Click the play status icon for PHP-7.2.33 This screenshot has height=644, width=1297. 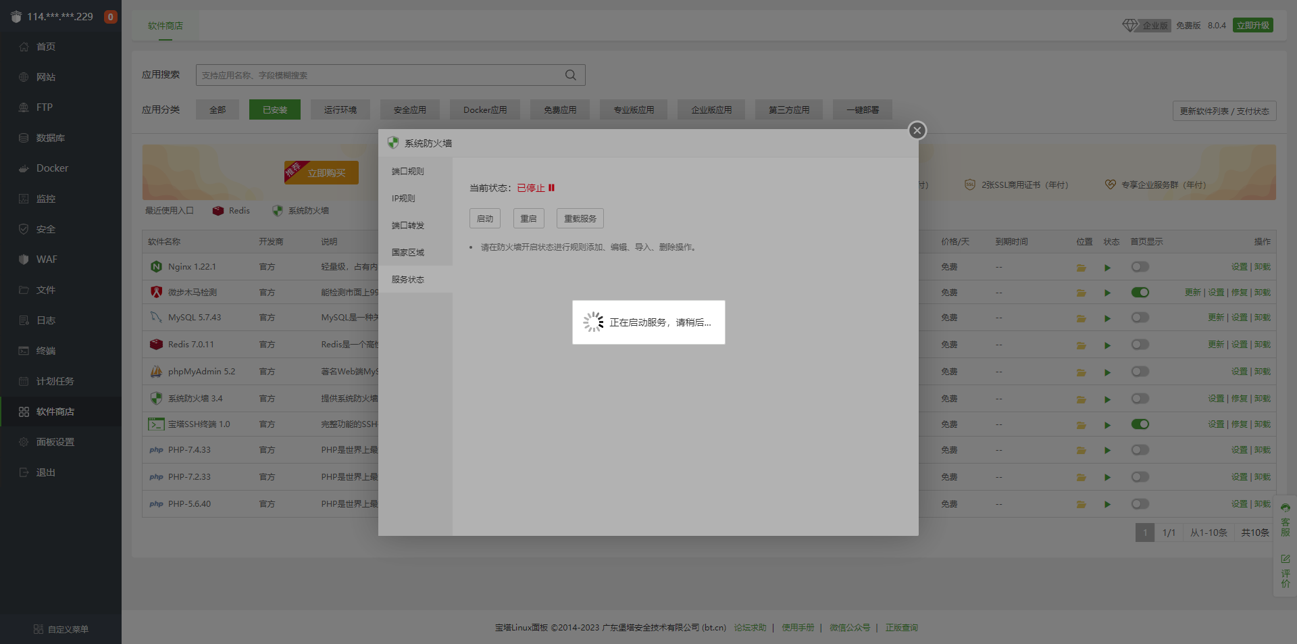point(1107,477)
